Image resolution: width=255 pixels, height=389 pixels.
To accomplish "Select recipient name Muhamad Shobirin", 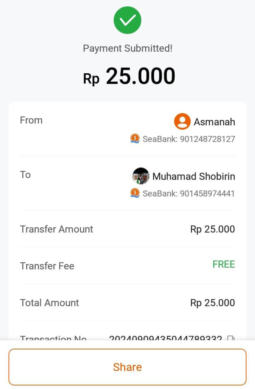I will (x=193, y=176).
